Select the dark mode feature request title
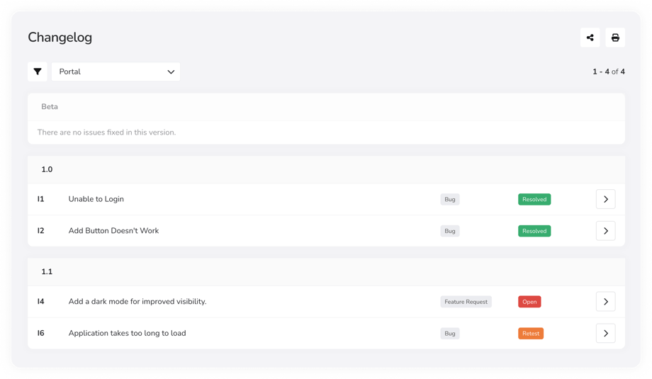652x379 pixels. (x=137, y=302)
